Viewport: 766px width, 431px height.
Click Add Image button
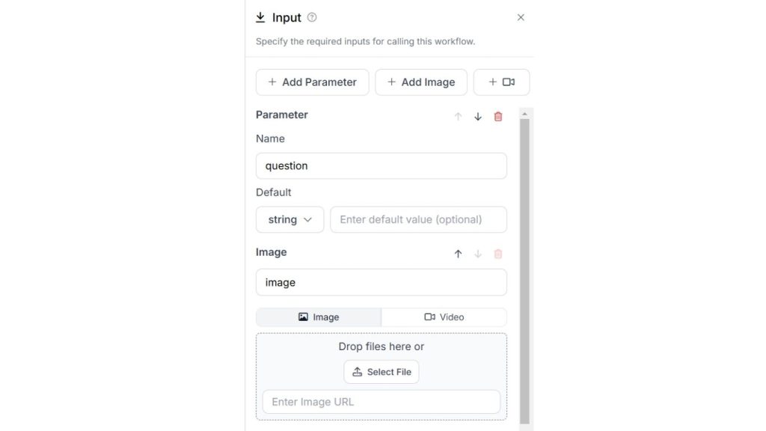pyautogui.click(x=420, y=82)
